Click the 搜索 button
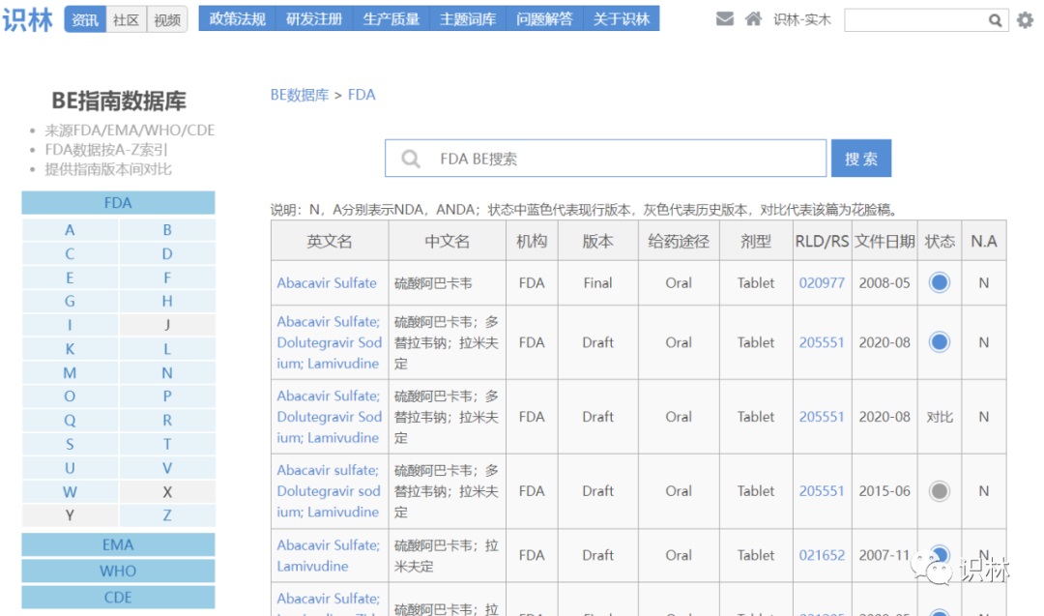This screenshot has width=1044, height=616. click(861, 159)
